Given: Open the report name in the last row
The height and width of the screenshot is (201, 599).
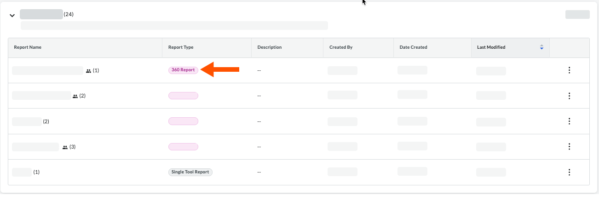Looking at the screenshot, I should point(22,172).
